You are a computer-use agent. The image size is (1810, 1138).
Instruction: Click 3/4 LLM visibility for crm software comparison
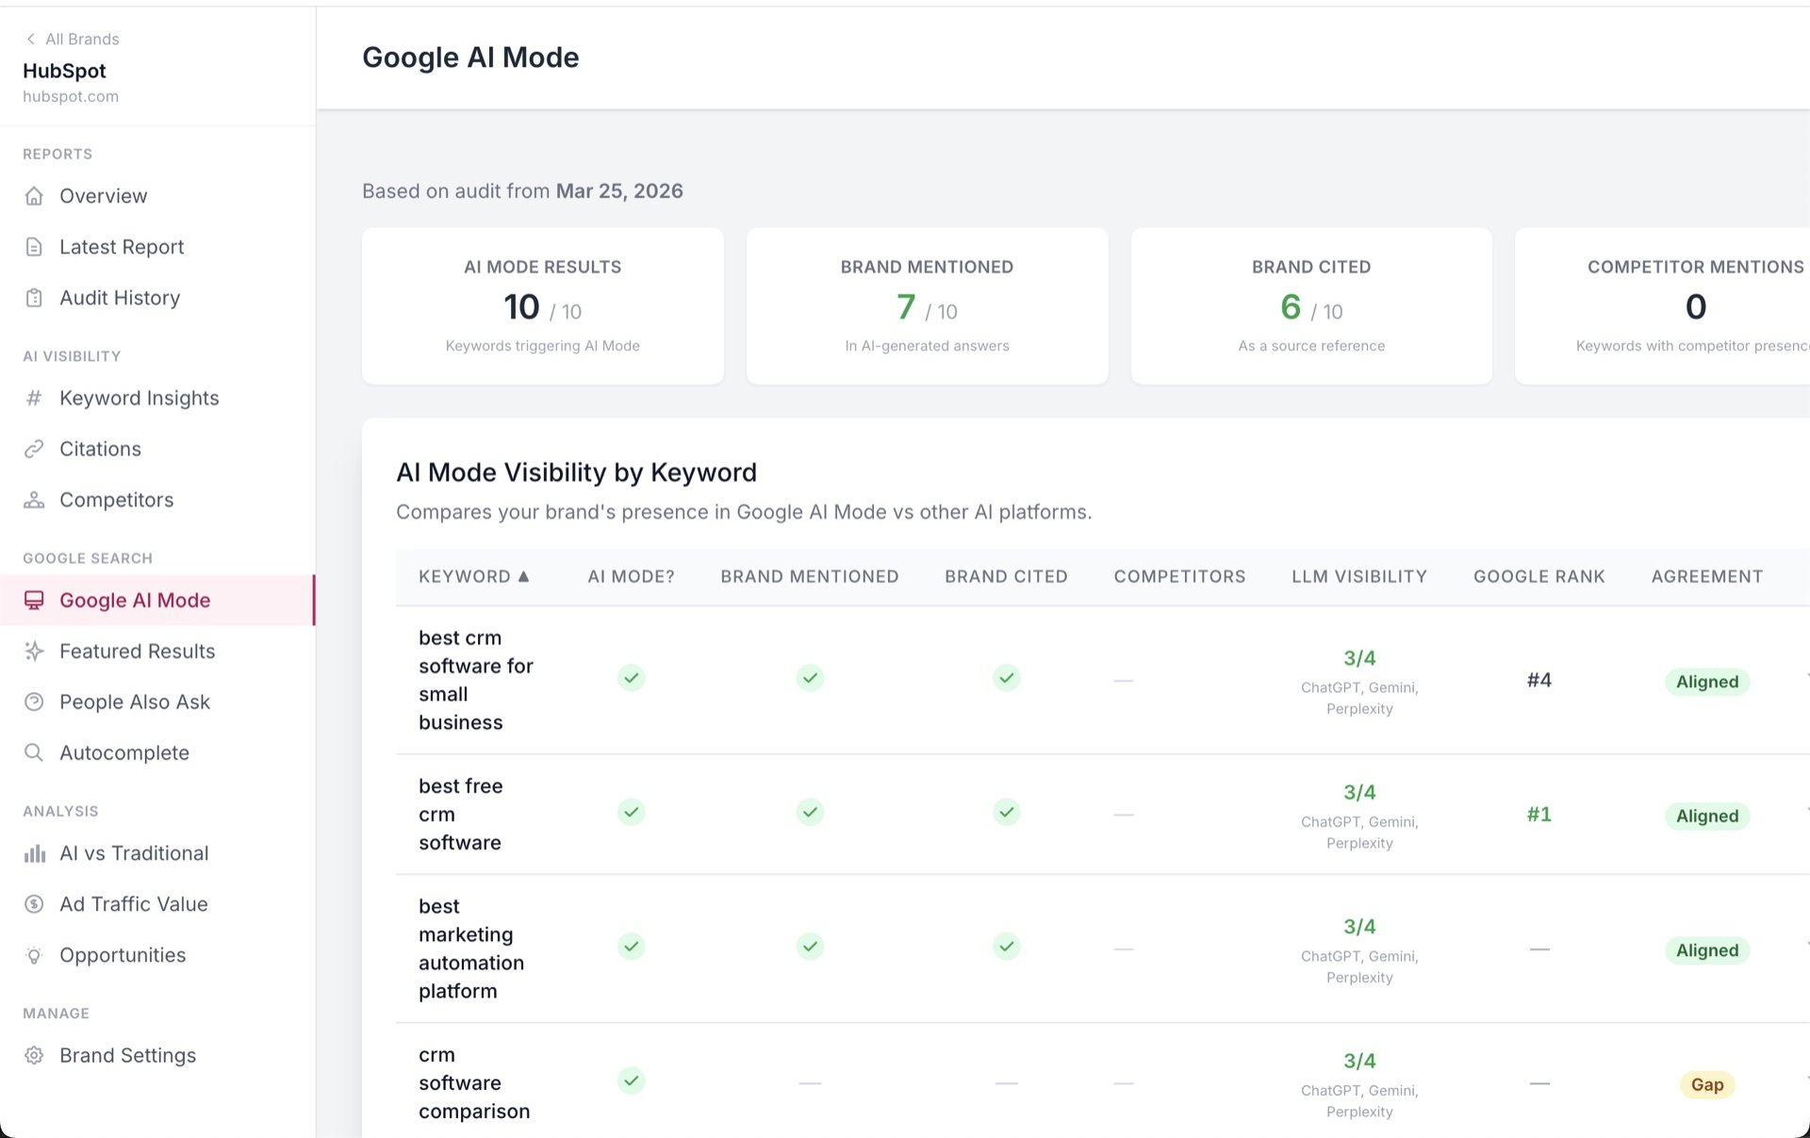(1359, 1061)
